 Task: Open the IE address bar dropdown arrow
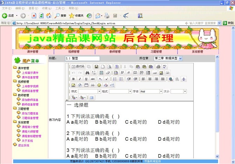[x=219, y=23]
